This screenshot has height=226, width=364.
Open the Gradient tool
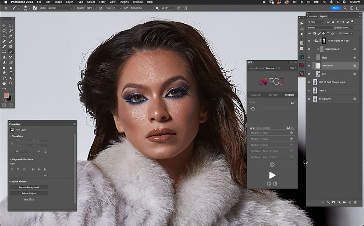coord(11,63)
